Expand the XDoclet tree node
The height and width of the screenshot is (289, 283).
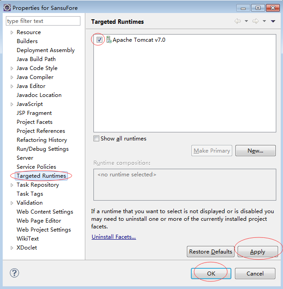12,248
